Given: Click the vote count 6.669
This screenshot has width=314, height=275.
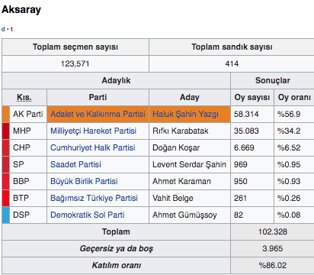Looking at the screenshot, I should tap(244, 147).
